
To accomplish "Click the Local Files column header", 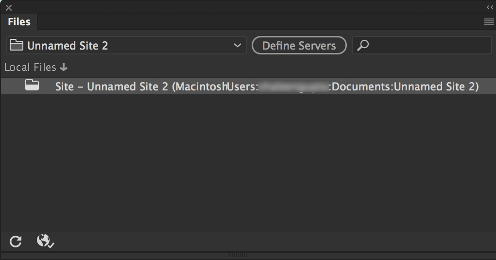I will (x=30, y=68).
